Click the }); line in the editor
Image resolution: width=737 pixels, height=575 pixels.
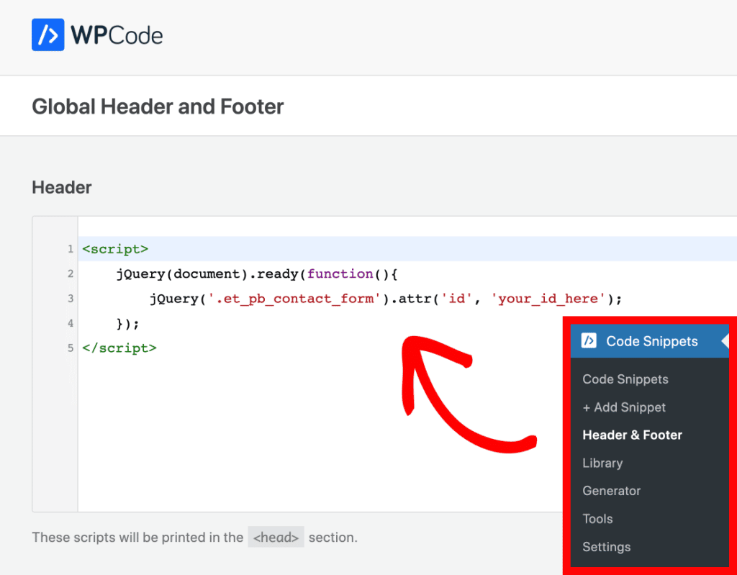128,323
